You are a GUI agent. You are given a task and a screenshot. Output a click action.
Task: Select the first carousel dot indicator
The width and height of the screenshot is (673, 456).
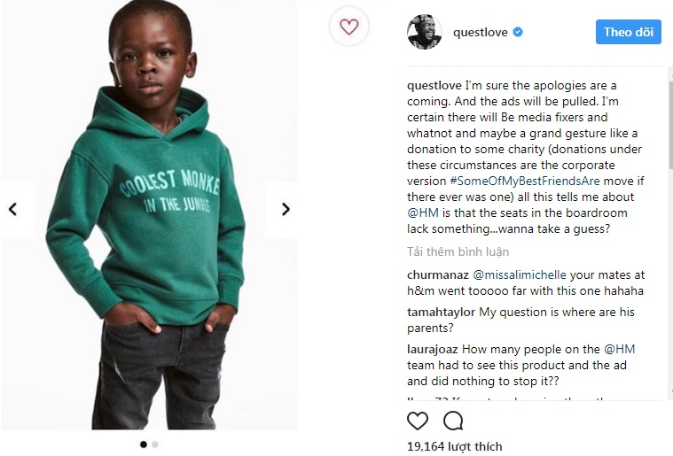144,444
